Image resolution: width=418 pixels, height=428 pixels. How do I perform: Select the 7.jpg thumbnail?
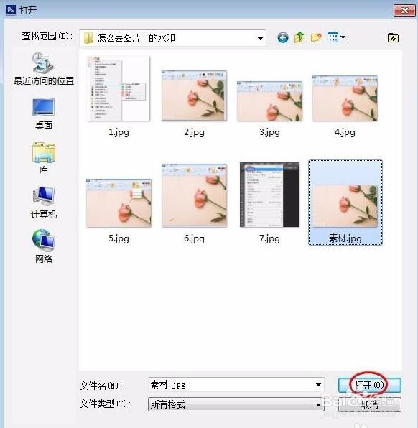[x=269, y=195]
